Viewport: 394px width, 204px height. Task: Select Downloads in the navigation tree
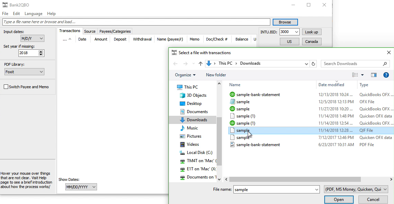click(x=193, y=120)
